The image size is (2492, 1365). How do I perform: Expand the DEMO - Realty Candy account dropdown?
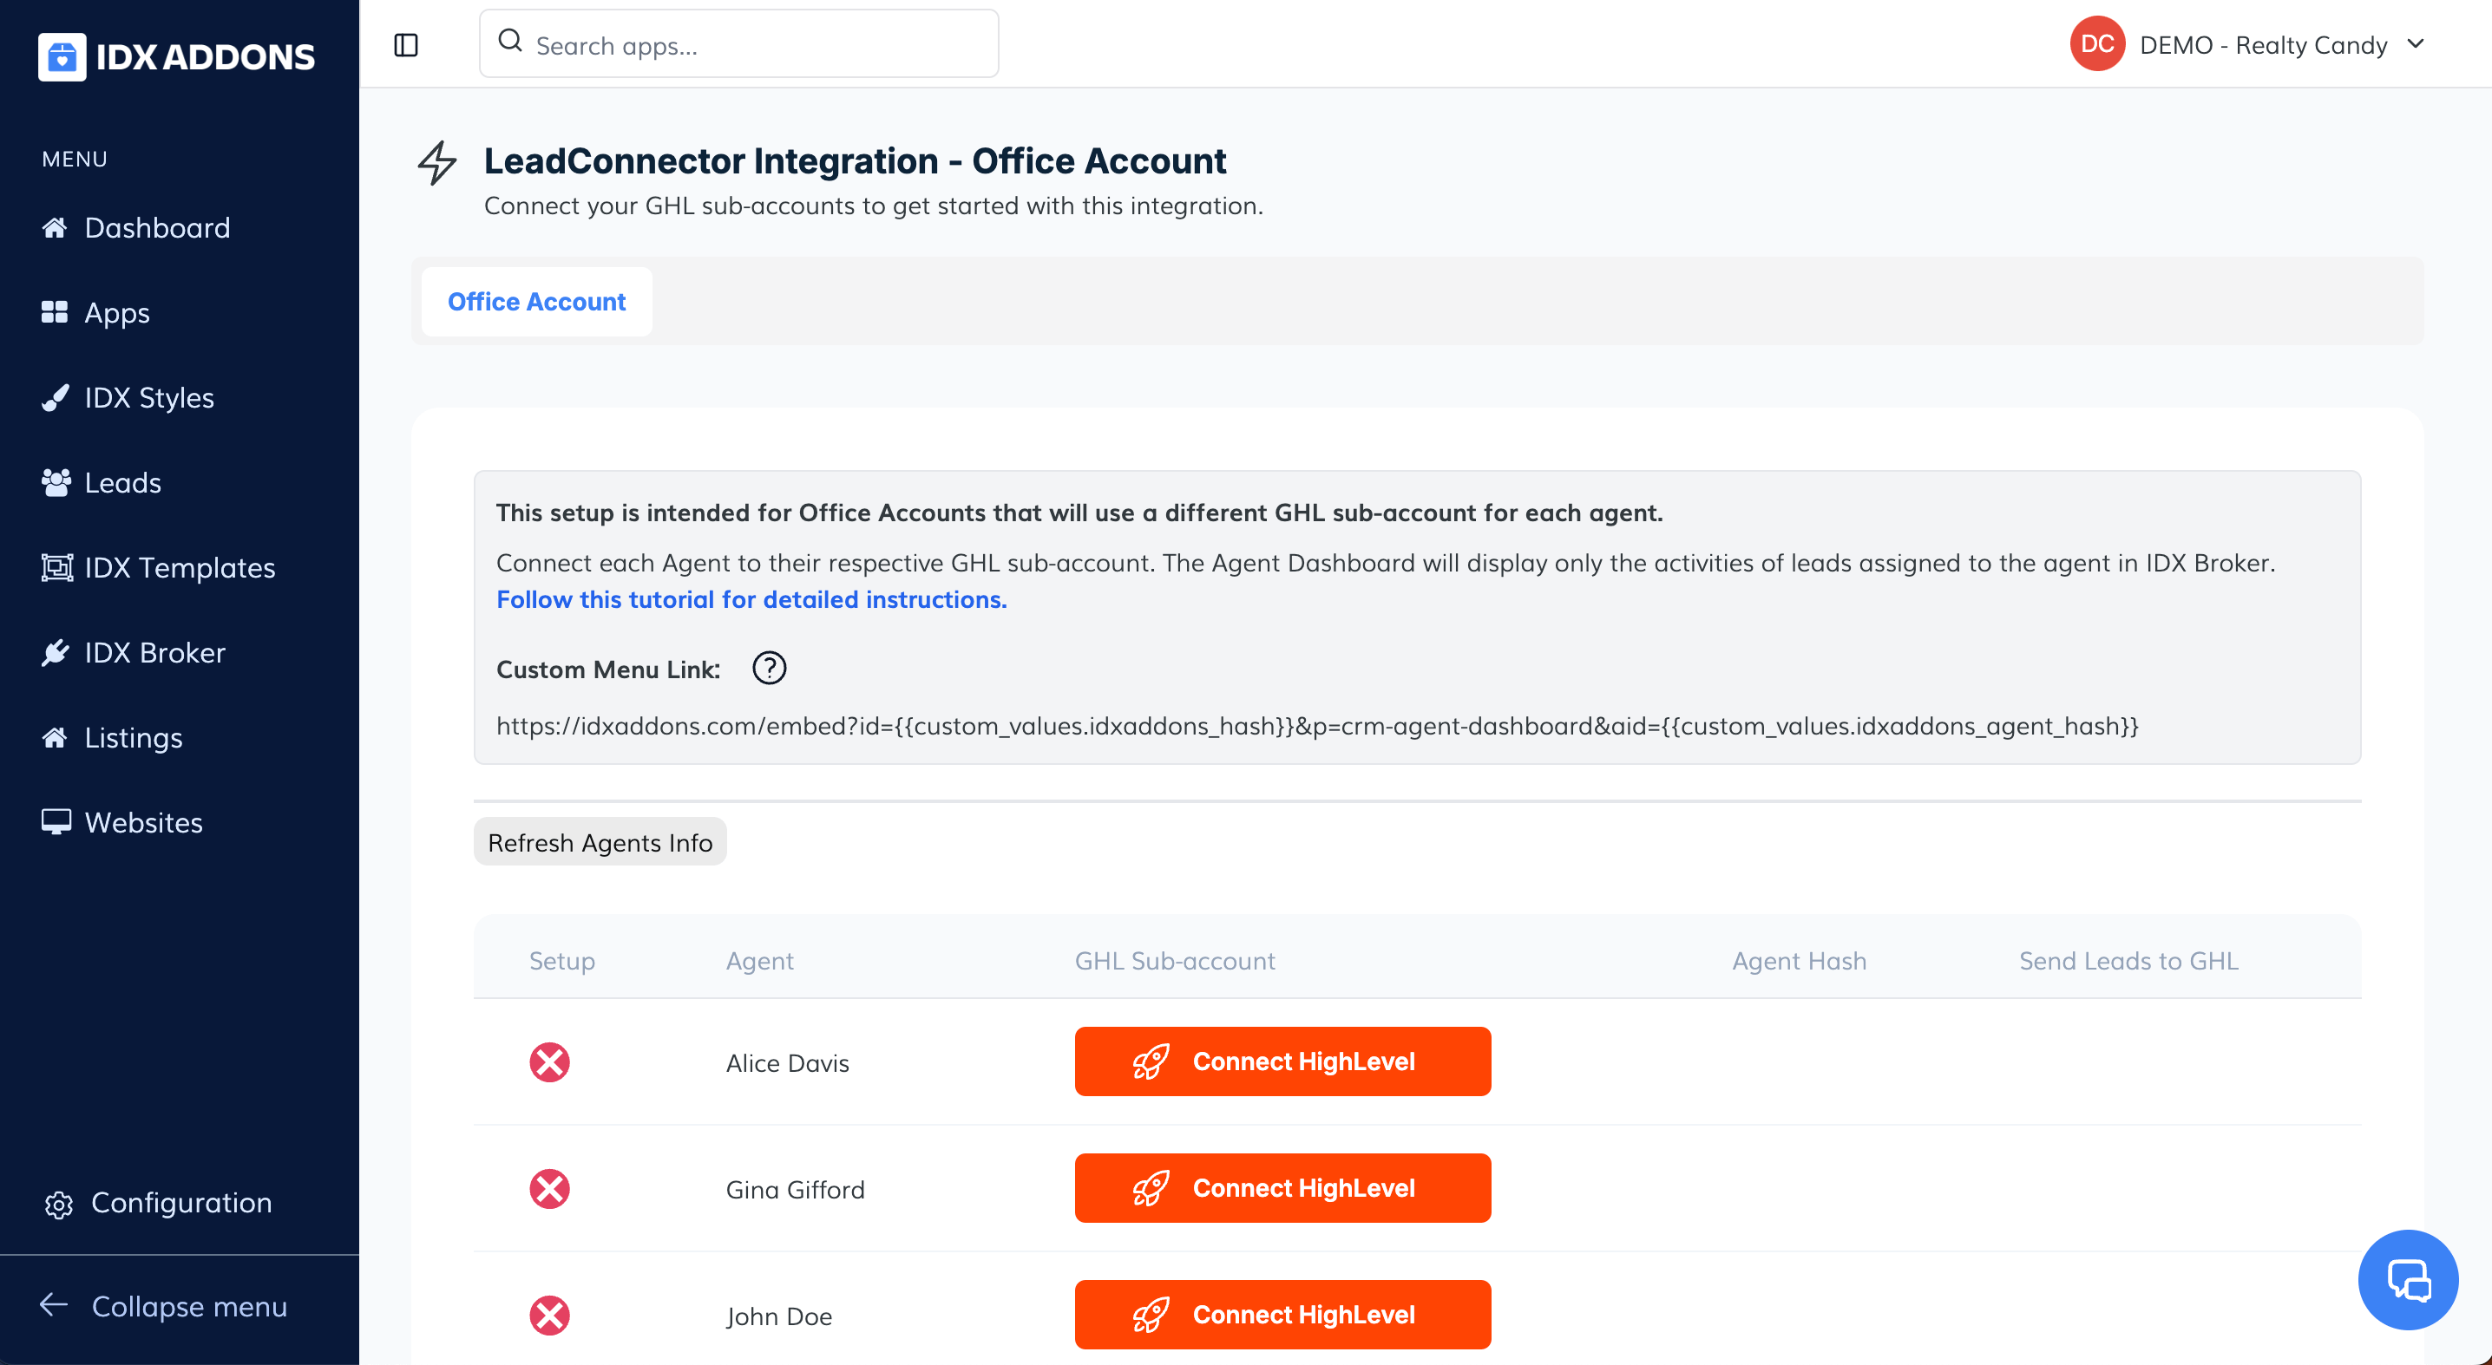2416,44
